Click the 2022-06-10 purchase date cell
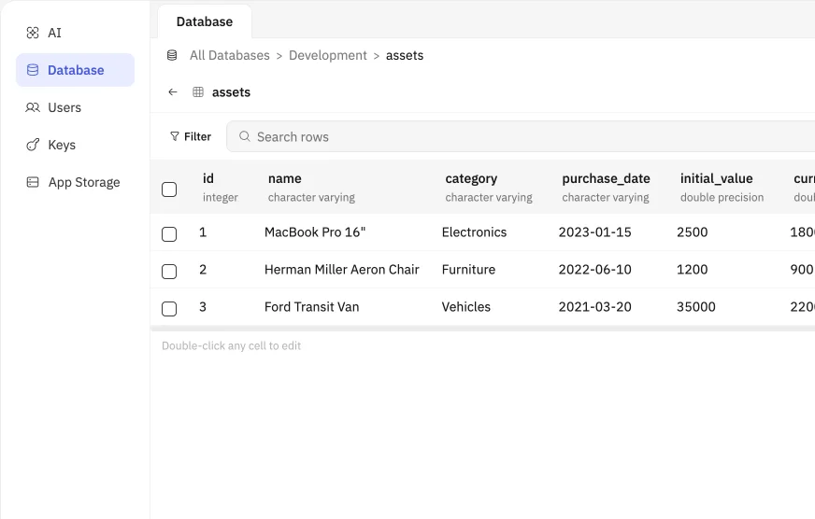 click(x=594, y=270)
